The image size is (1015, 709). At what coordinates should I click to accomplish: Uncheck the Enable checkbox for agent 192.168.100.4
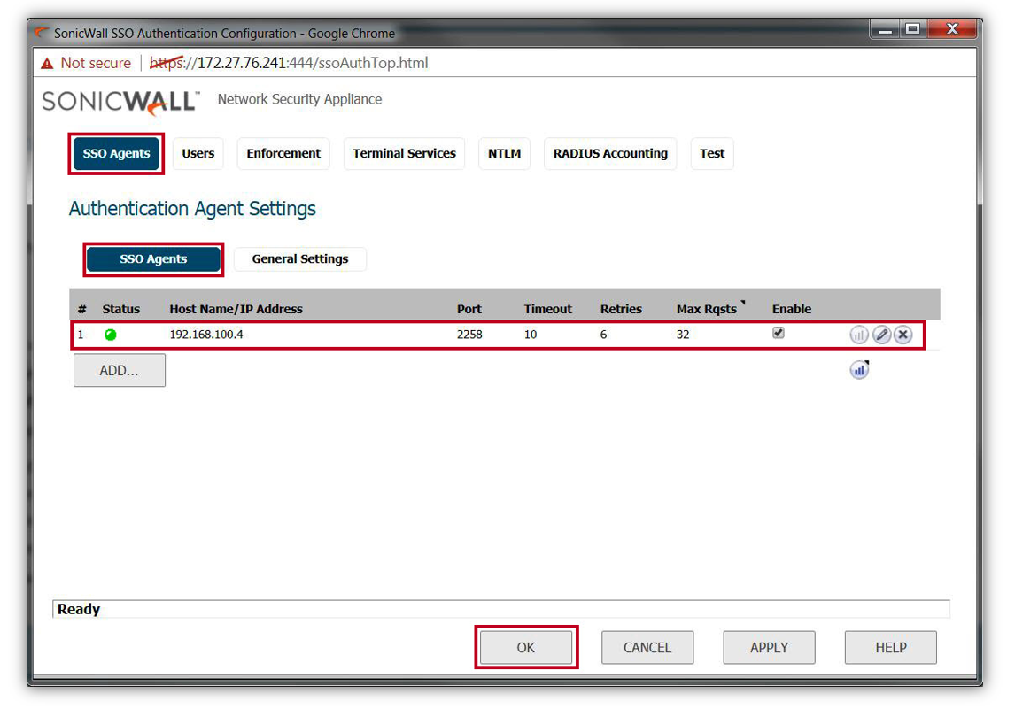coord(779,333)
